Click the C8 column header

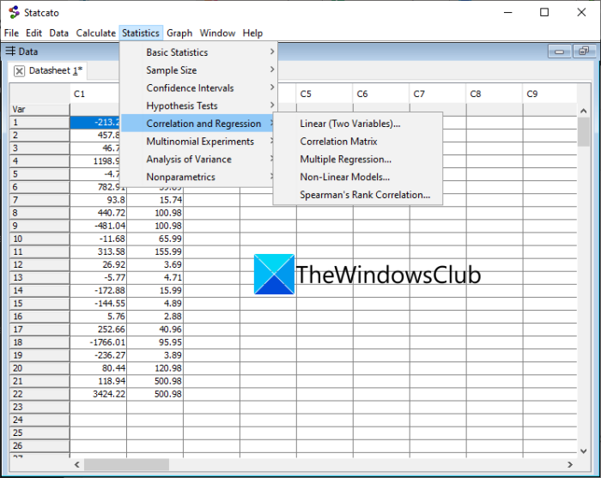[x=495, y=94]
